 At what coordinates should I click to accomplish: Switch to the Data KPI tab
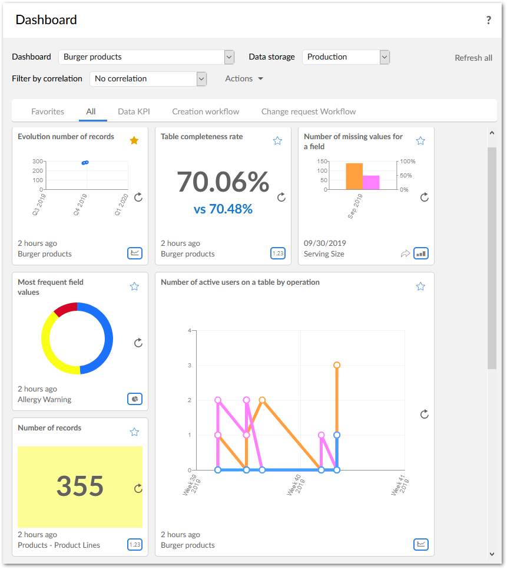134,111
